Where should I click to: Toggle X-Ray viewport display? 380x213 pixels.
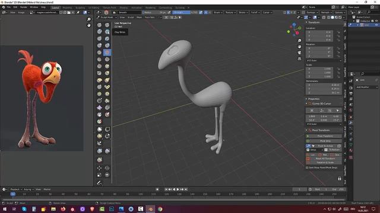tap(324, 17)
